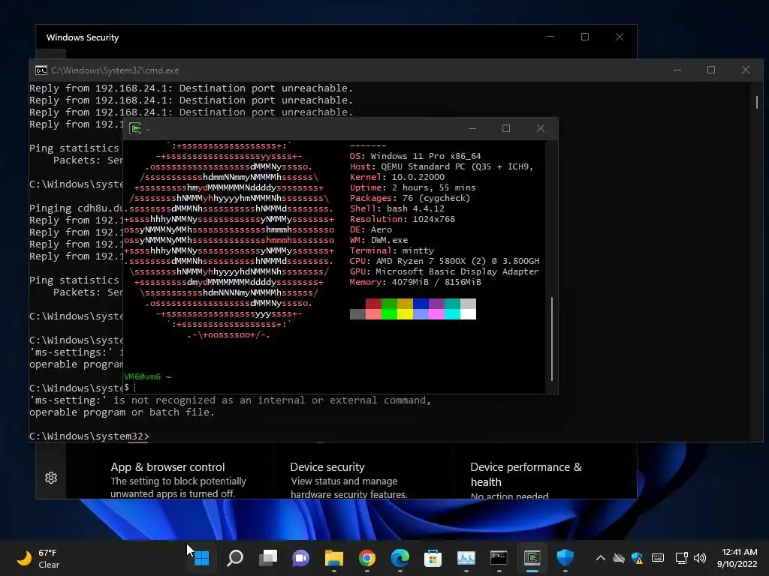
Task: Open taskbar Search magnifier
Action: (235, 557)
